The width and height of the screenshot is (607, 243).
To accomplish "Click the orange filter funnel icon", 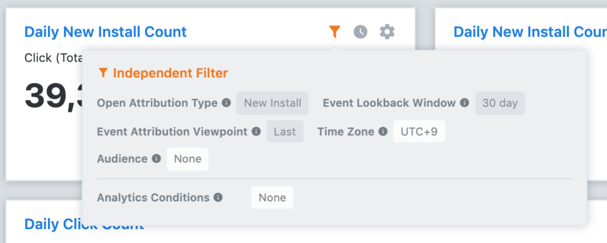I will [x=335, y=31].
